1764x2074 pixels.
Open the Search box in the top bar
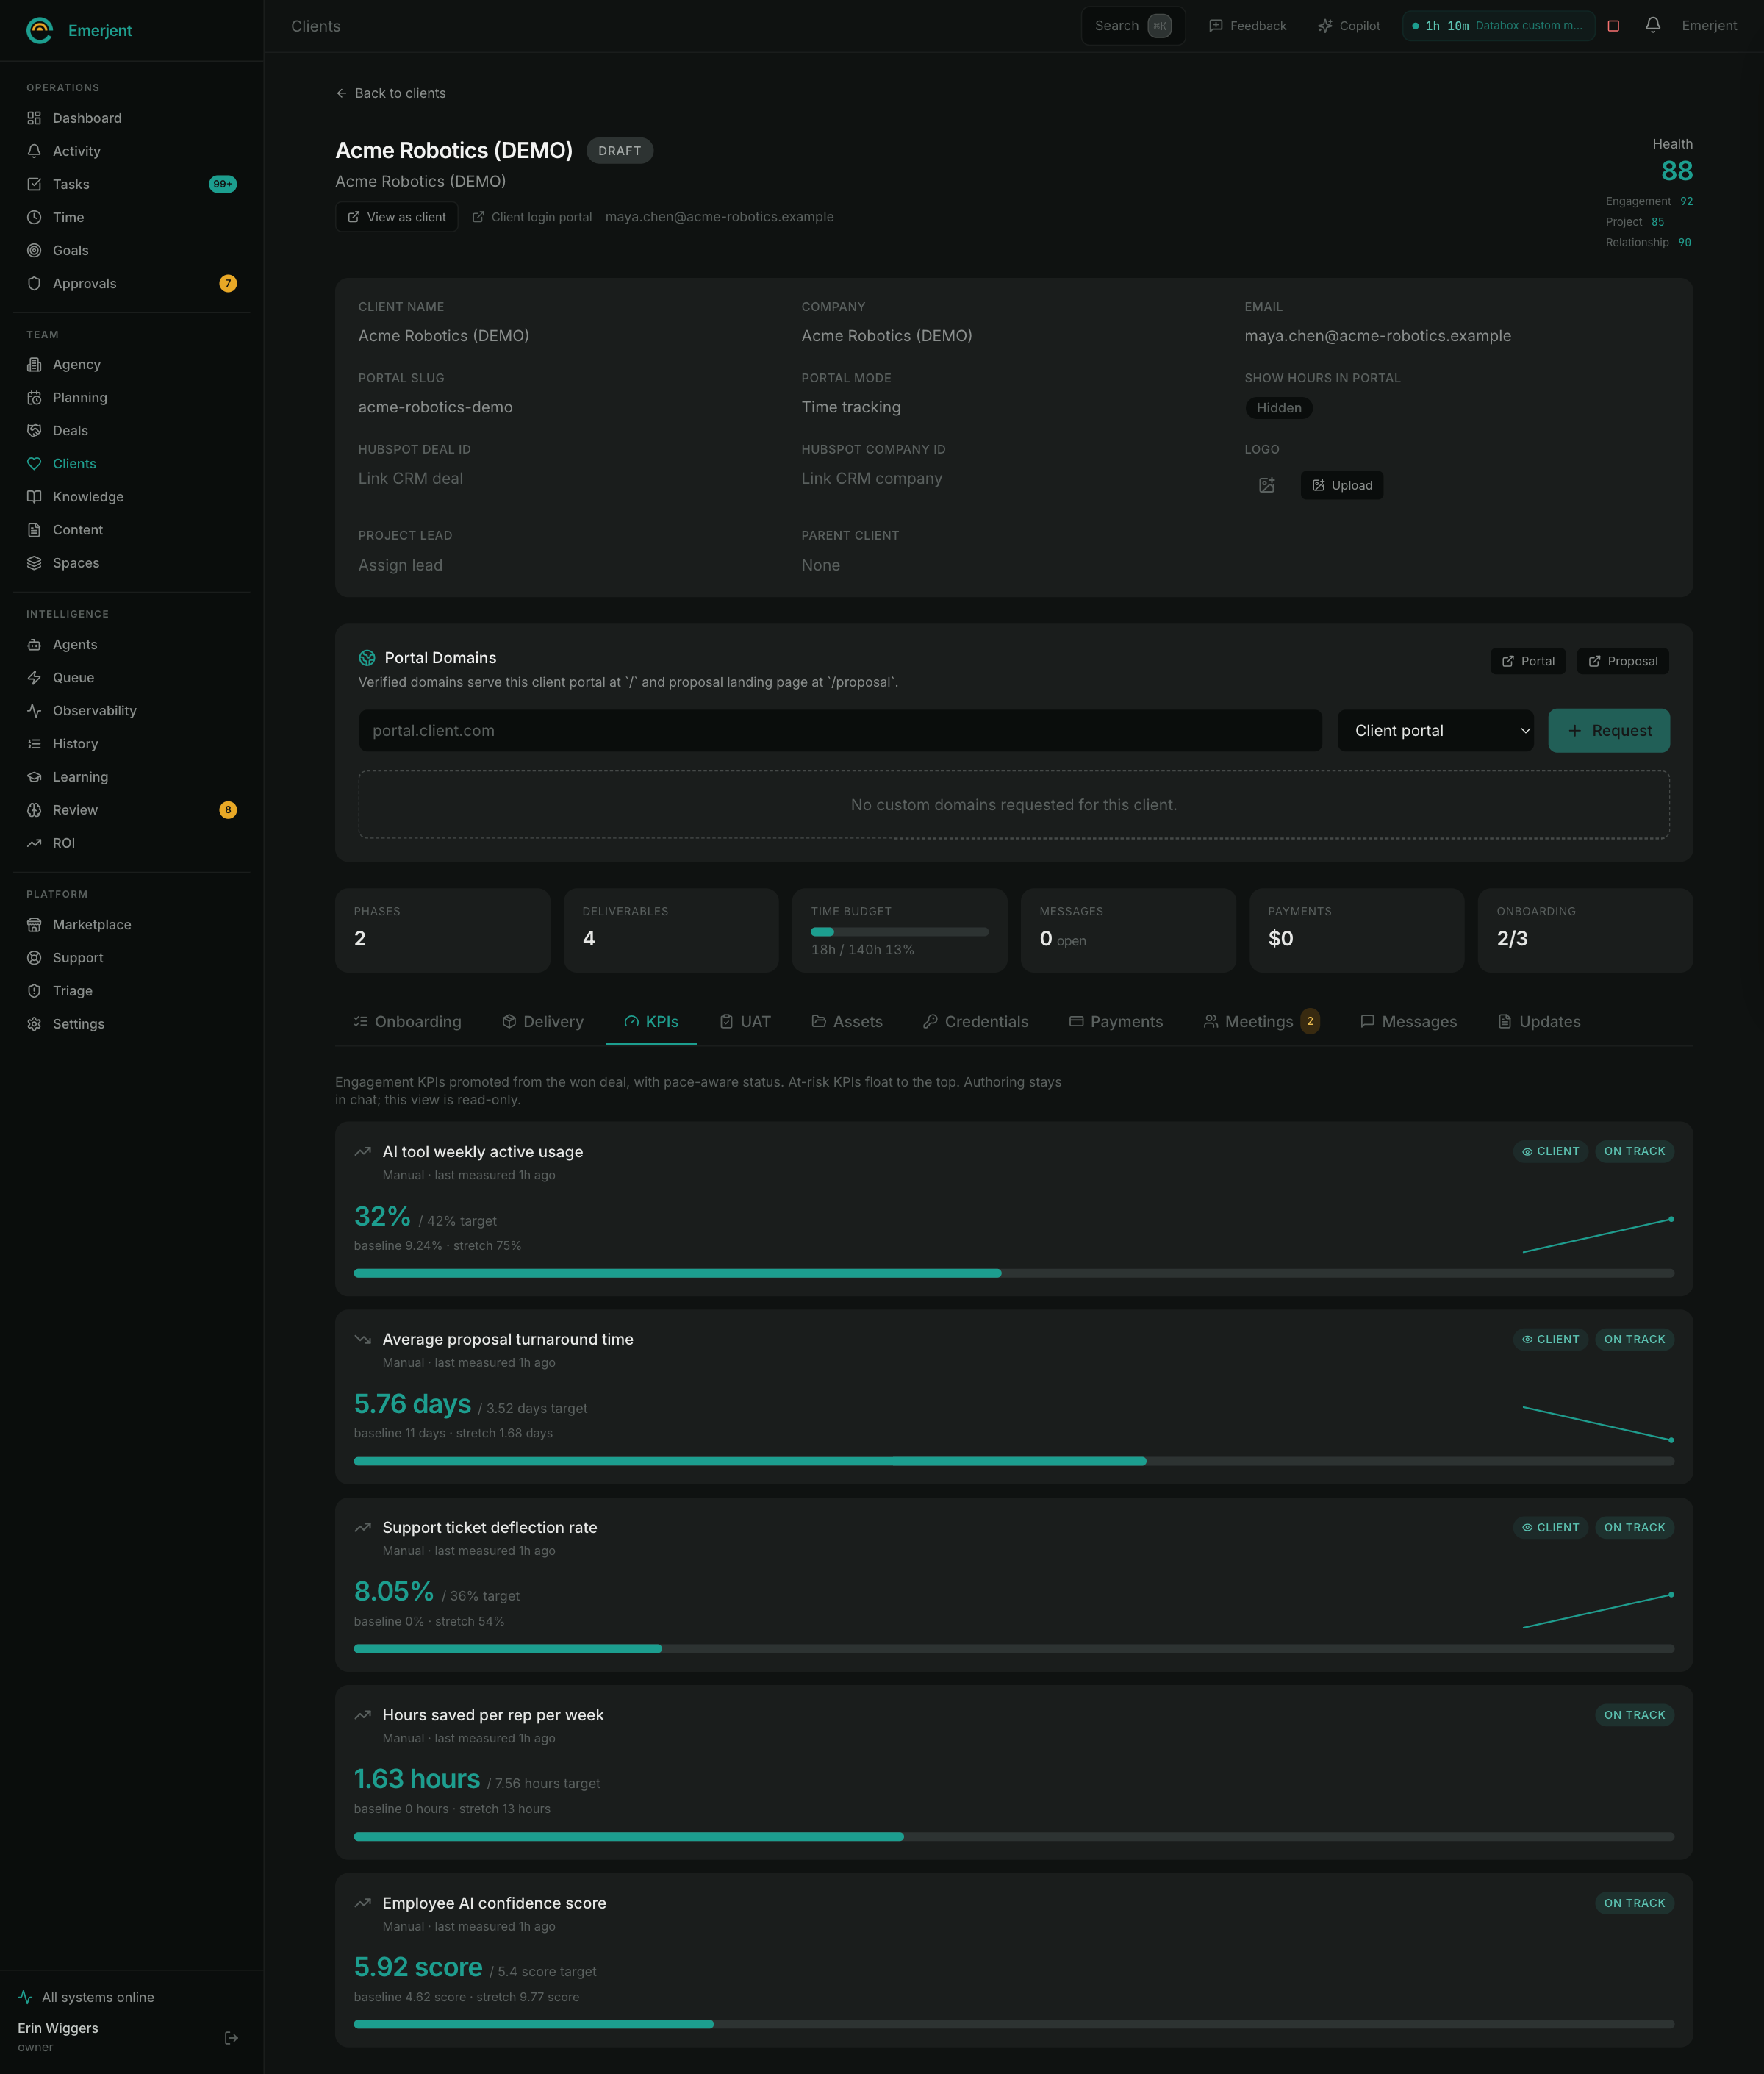[x=1133, y=26]
